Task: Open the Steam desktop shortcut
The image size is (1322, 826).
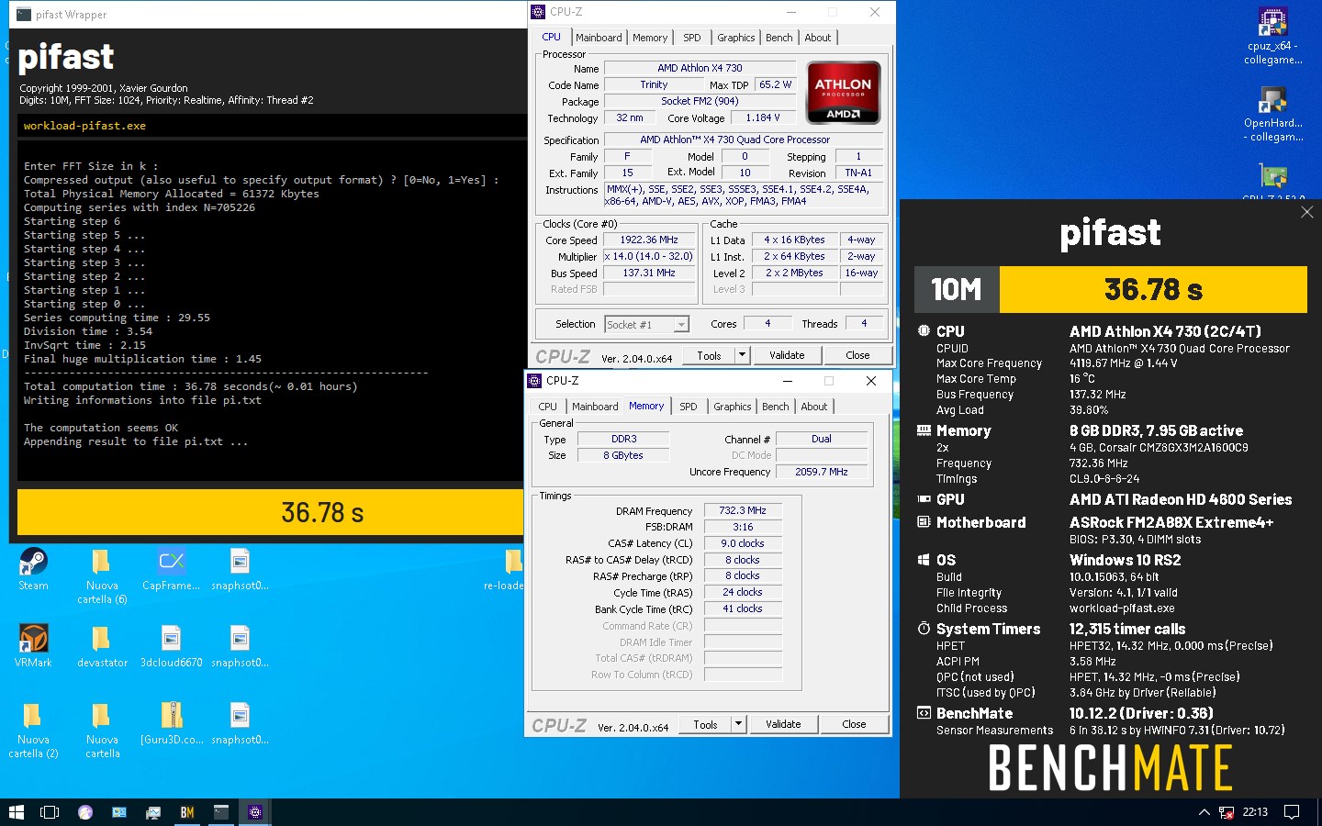Action: (33, 570)
